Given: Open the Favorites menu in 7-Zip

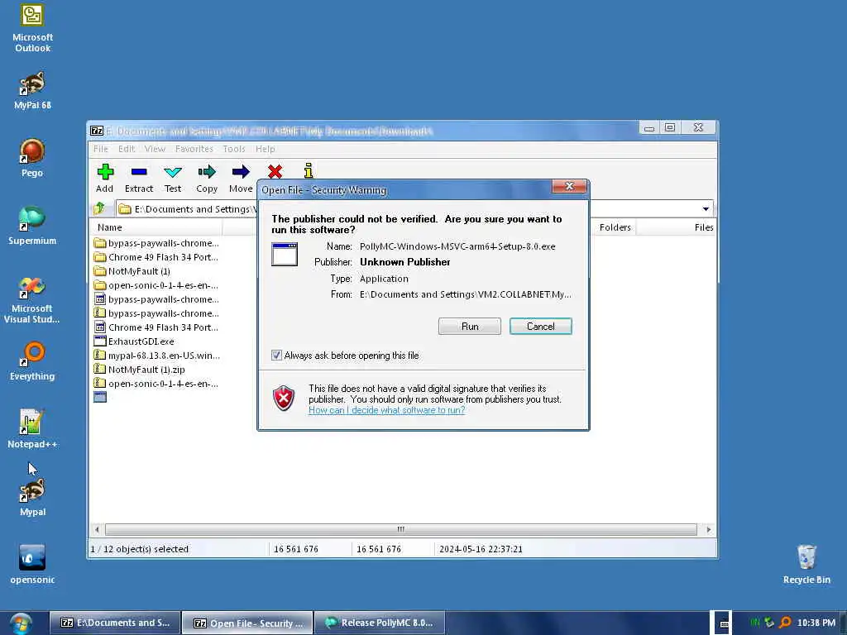Looking at the screenshot, I should [194, 149].
